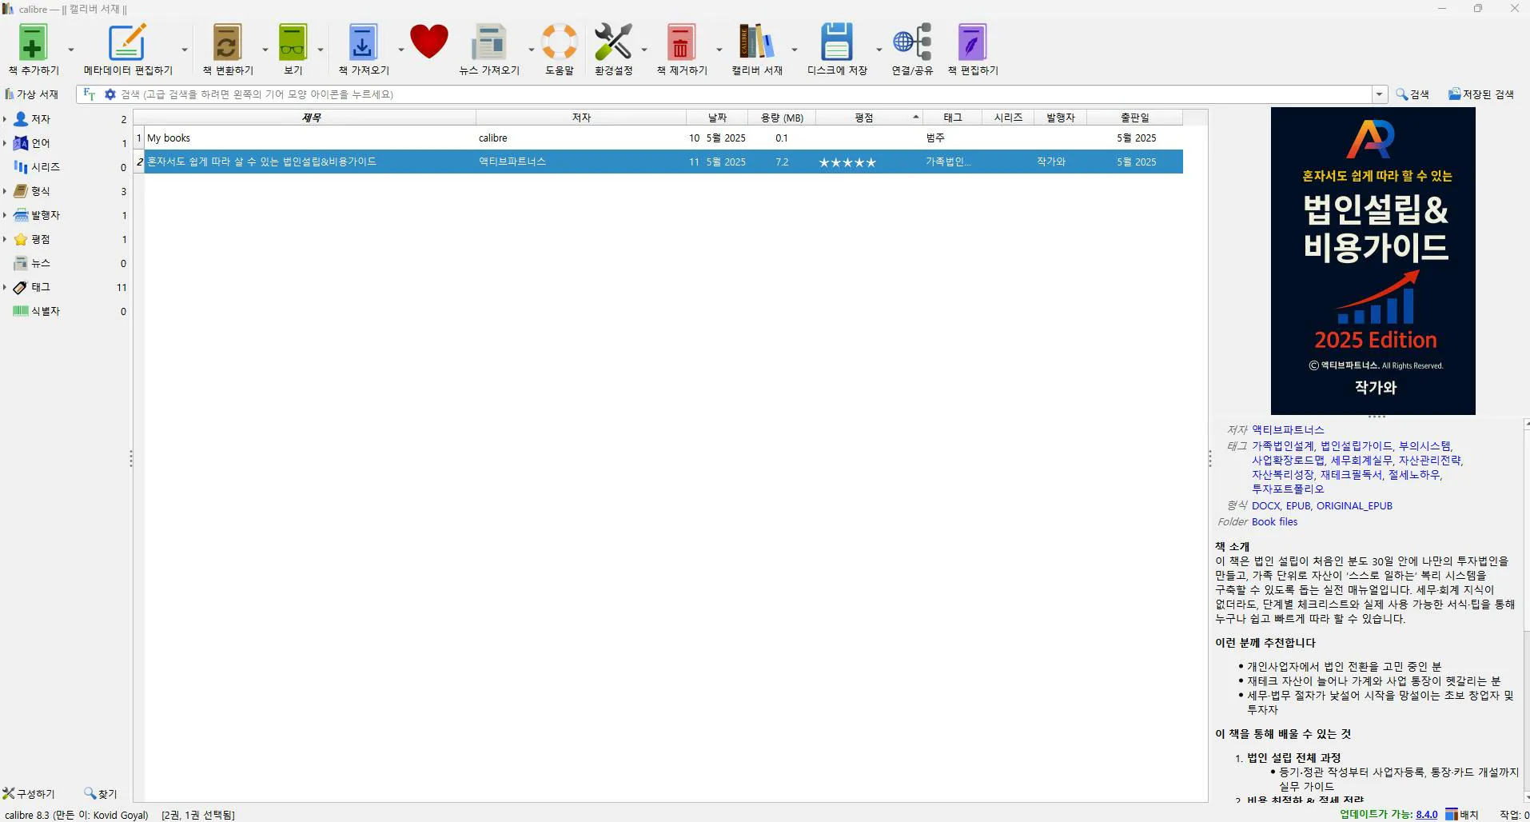Open the 책 변환하기 dropdown arrow
Viewport: 1530px width, 822px height.
[265, 50]
